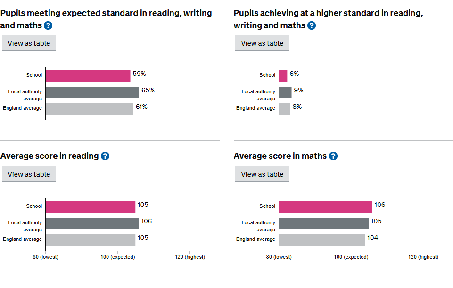View expected standard chart as table
The height and width of the screenshot is (288, 453).
coord(29,43)
